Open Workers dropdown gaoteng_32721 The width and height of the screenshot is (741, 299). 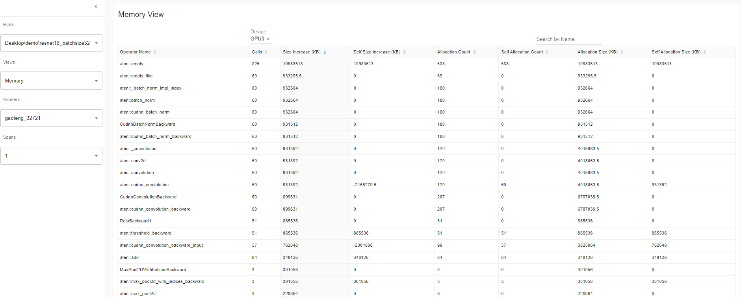pyautogui.click(x=51, y=118)
